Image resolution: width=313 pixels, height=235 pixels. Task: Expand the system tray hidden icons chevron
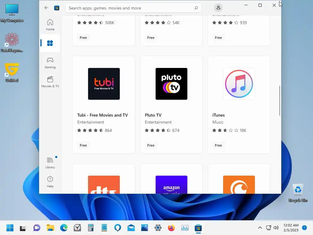click(260, 228)
